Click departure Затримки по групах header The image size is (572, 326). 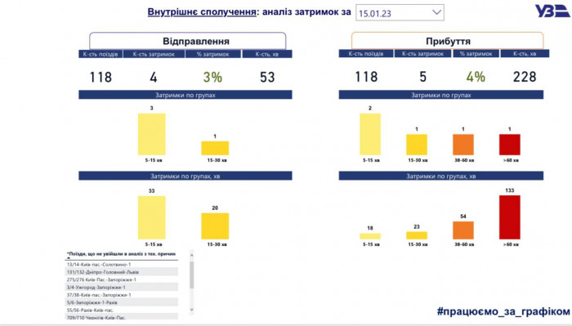(185, 95)
